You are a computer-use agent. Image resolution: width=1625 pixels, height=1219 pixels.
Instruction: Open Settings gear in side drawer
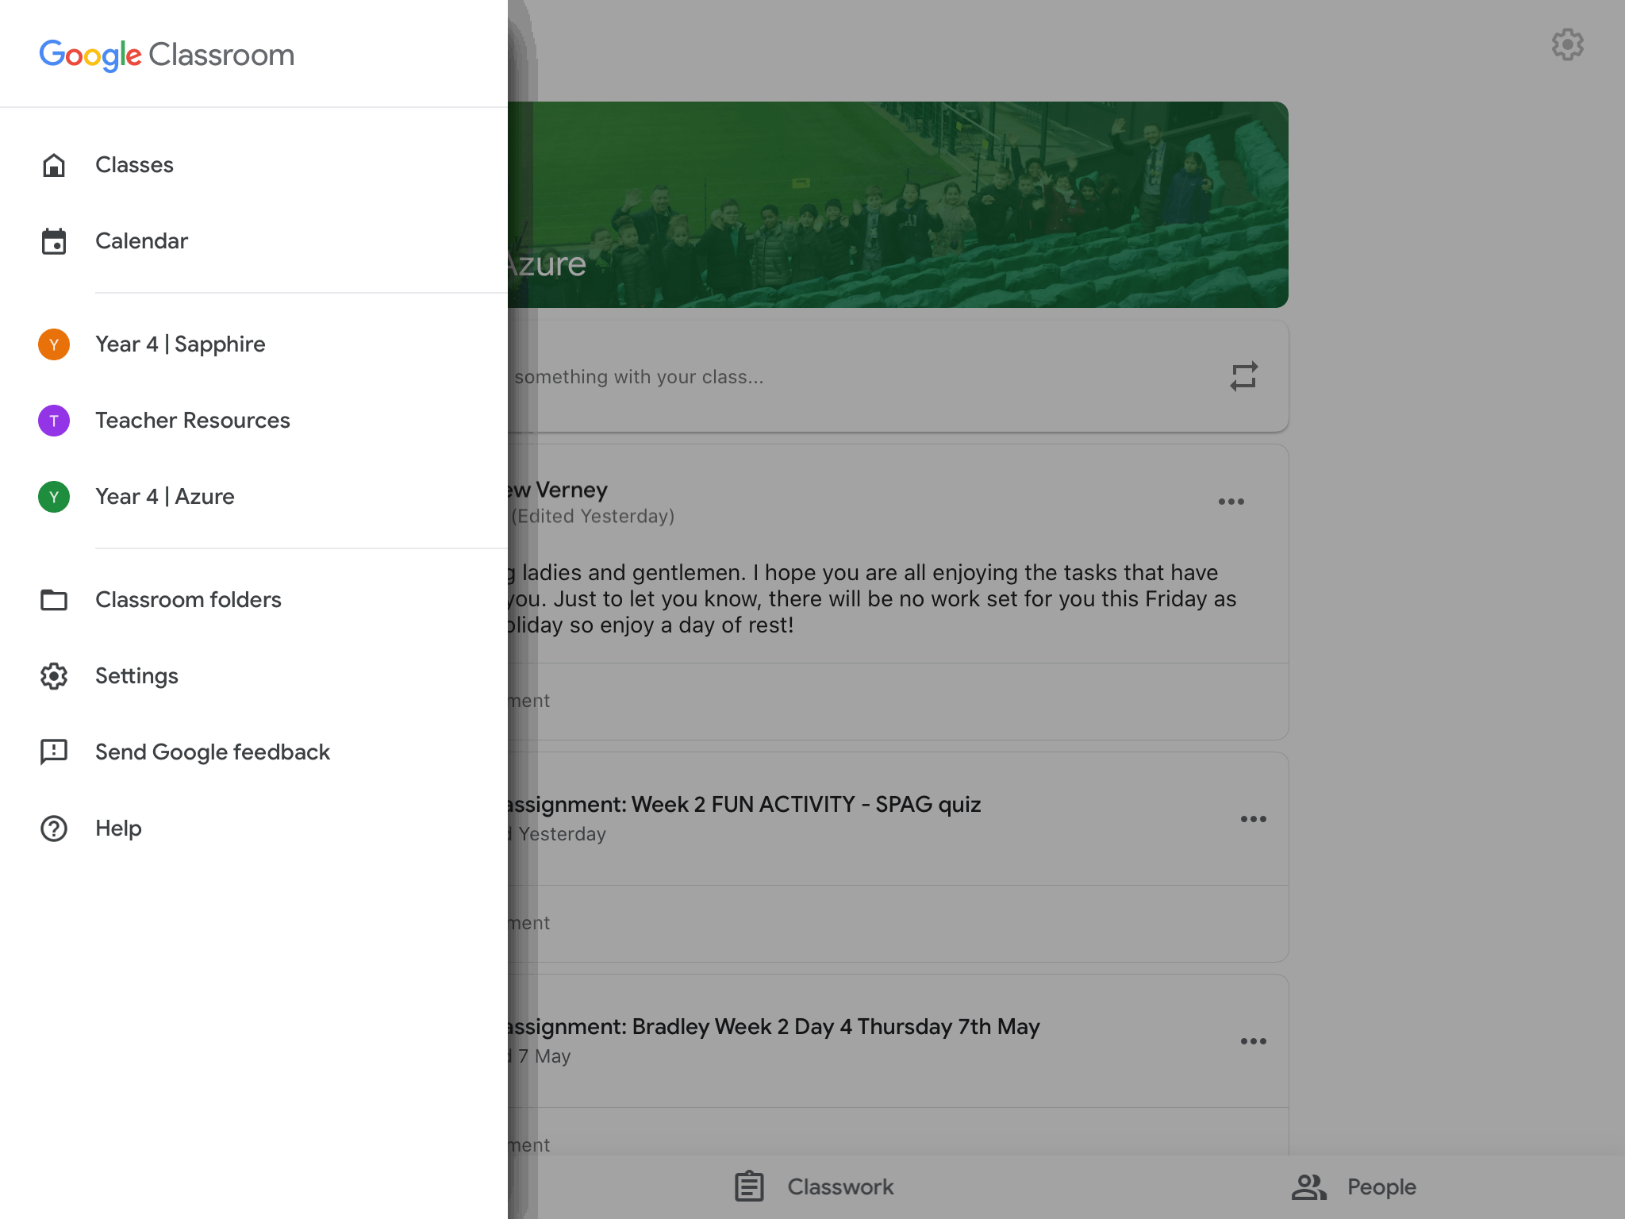(x=54, y=676)
